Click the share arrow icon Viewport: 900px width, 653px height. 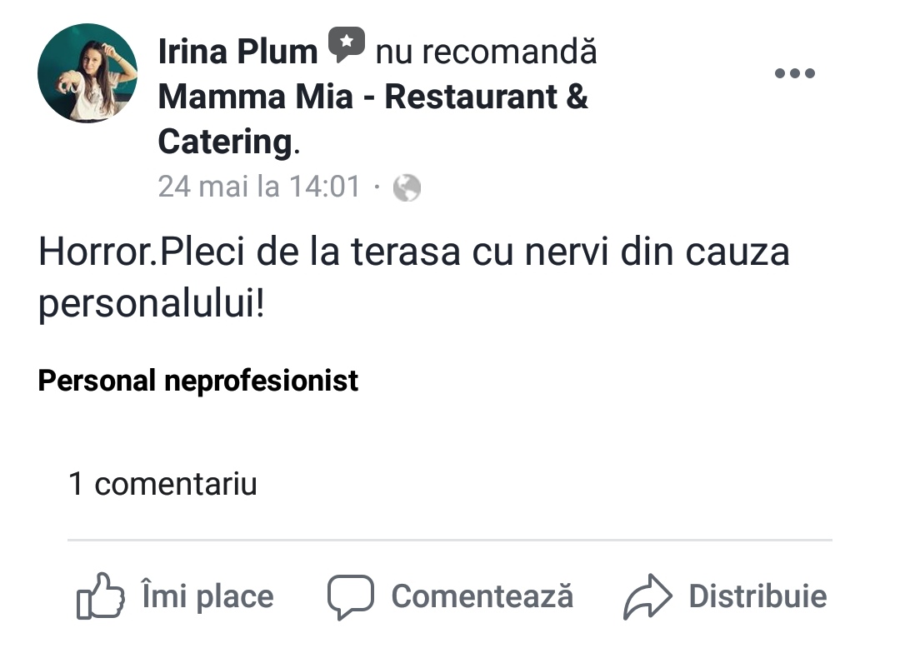(647, 596)
